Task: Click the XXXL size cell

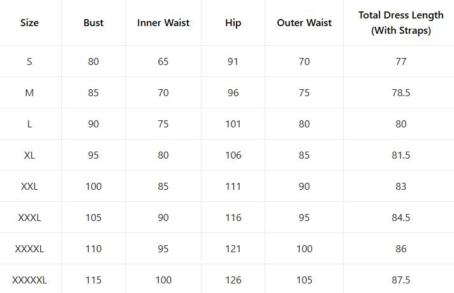Action: pyautogui.click(x=29, y=218)
